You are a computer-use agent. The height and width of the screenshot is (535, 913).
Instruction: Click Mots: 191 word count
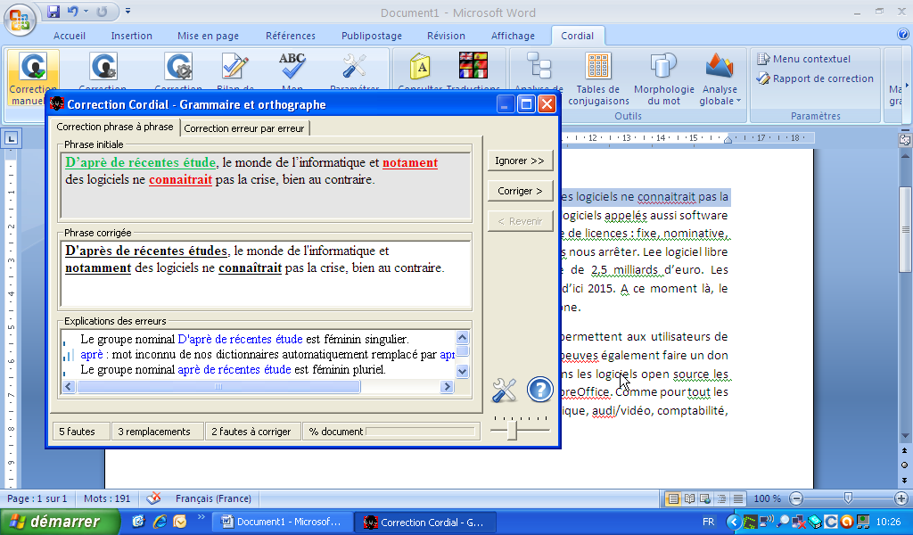tap(107, 498)
